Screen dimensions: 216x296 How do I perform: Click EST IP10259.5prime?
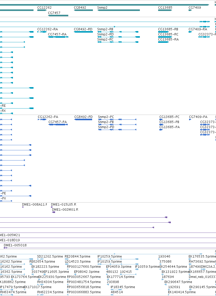[x=109, y=257]
